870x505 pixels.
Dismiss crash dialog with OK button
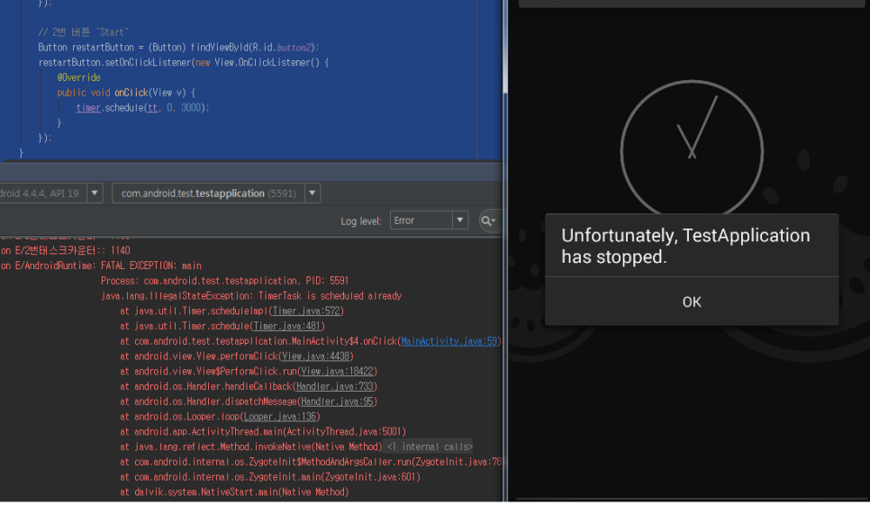[692, 302]
